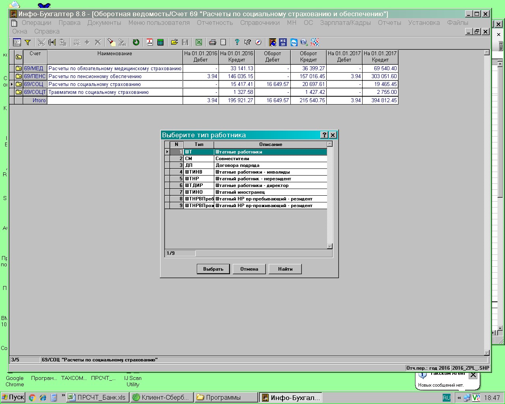Open the Зарплата/Кадры menu

tap(345, 22)
